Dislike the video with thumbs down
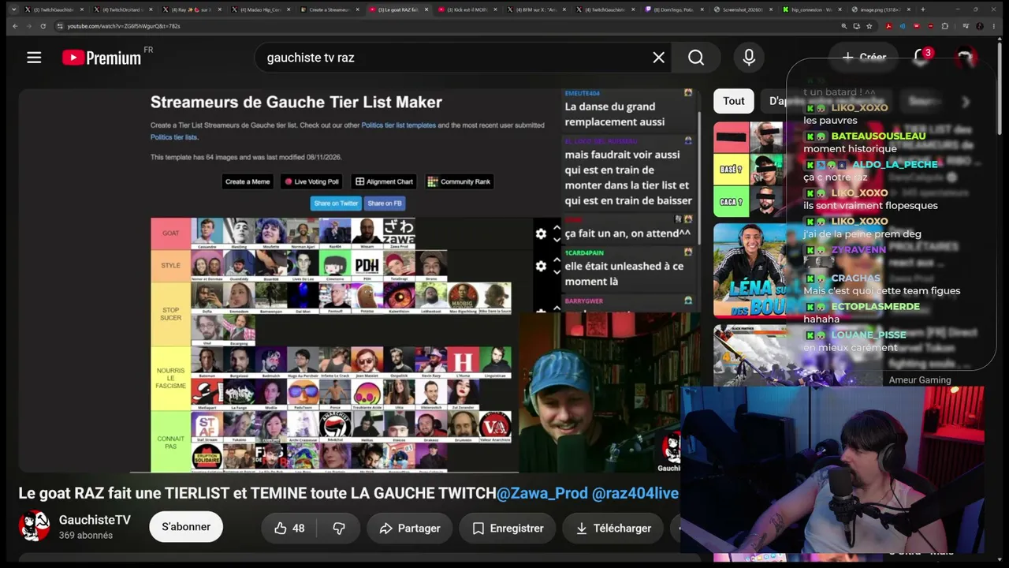1009x568 pixels. (339, 529)
